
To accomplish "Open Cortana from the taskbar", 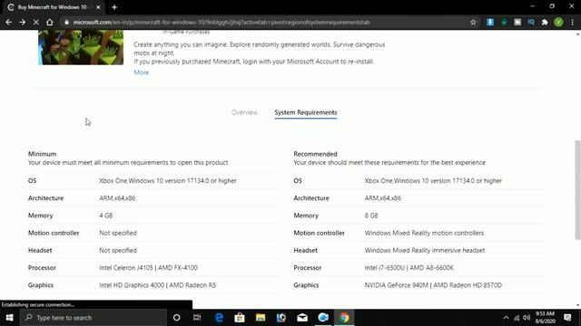I will coord(176,318).
